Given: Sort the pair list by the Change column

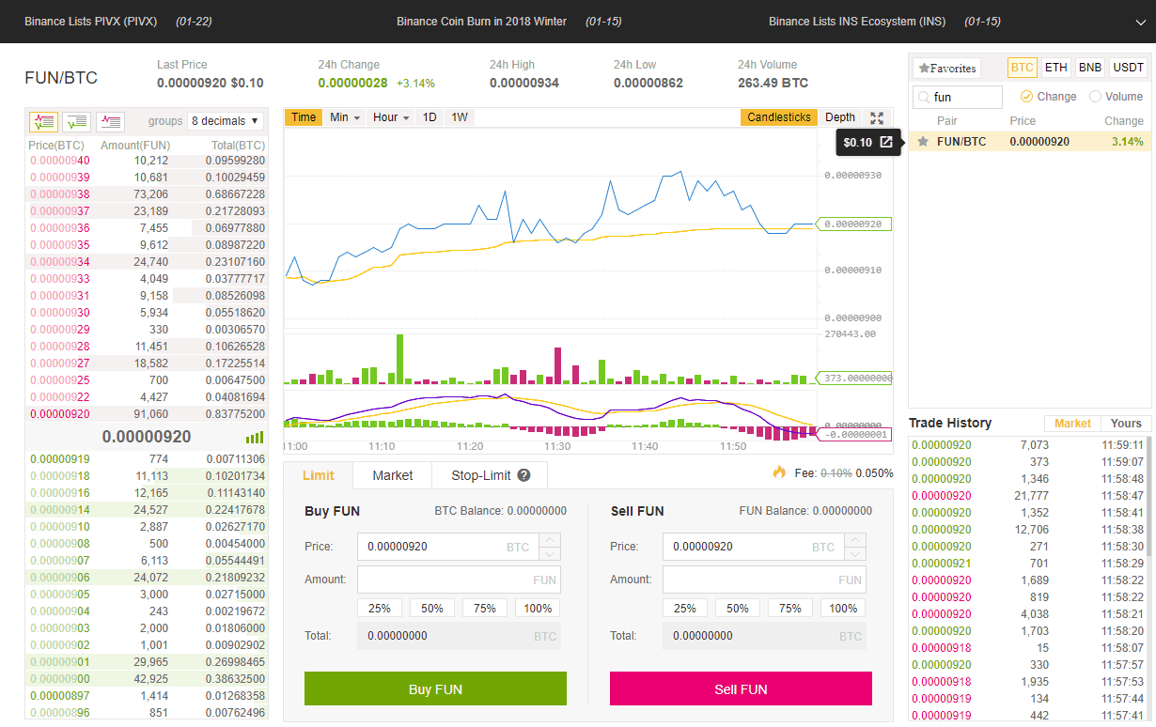Looking at the screenshot, I should [1124, 121].
